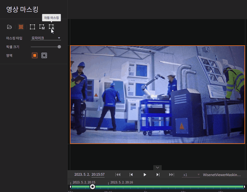Image resolution: width=247 pixels, height=192 pixels.
Task: Choose the outside-area masking option
Action: coord(44,55)
